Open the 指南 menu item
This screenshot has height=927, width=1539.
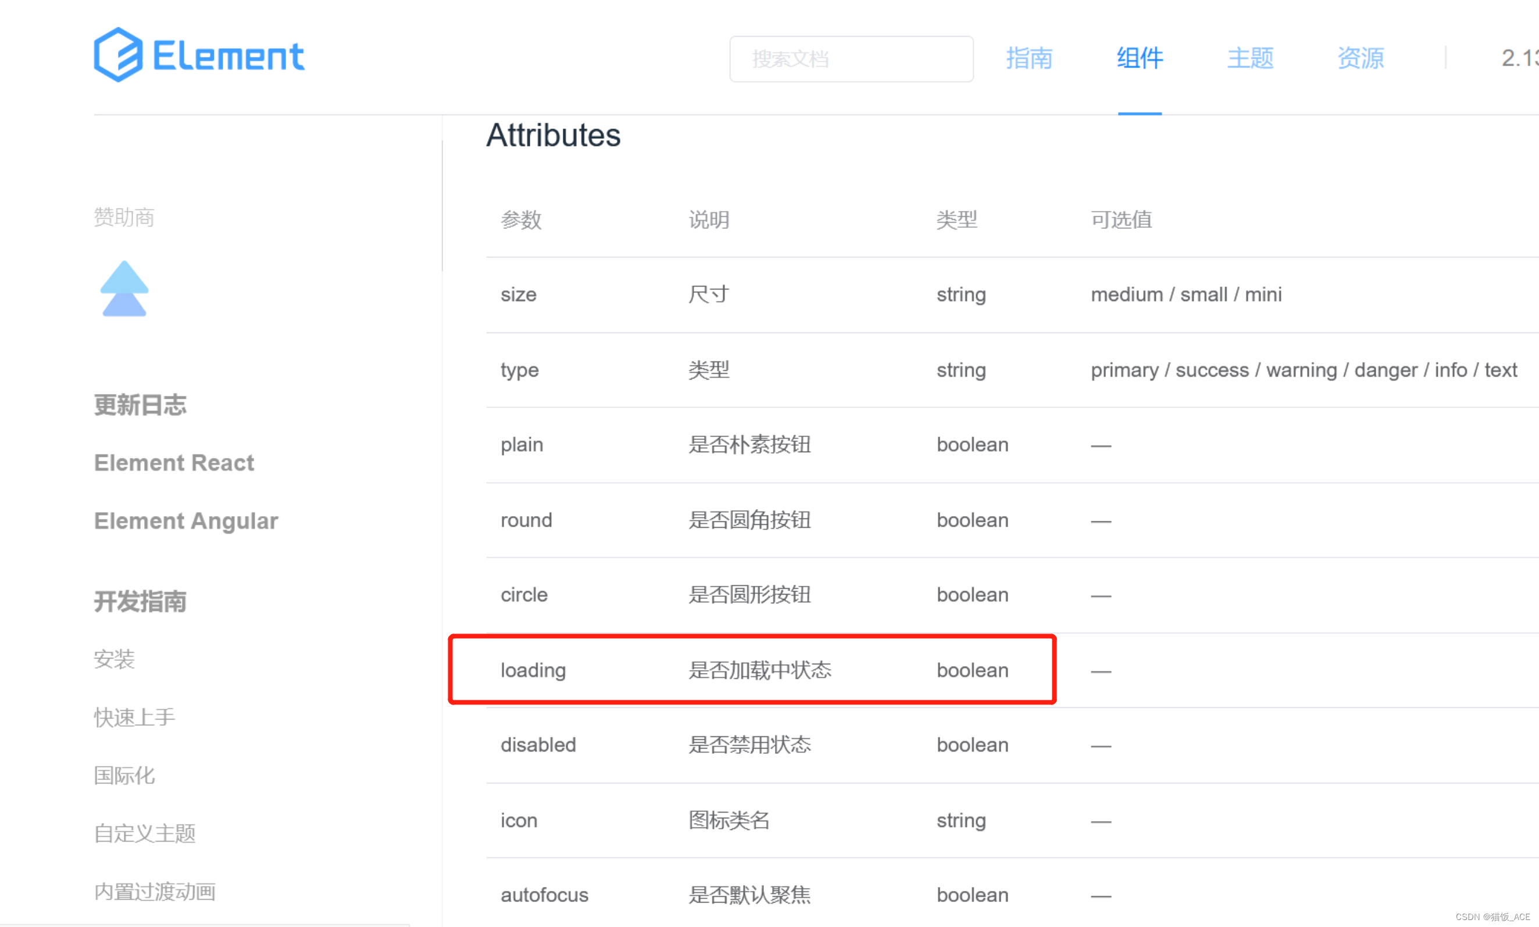[1029, 59]
